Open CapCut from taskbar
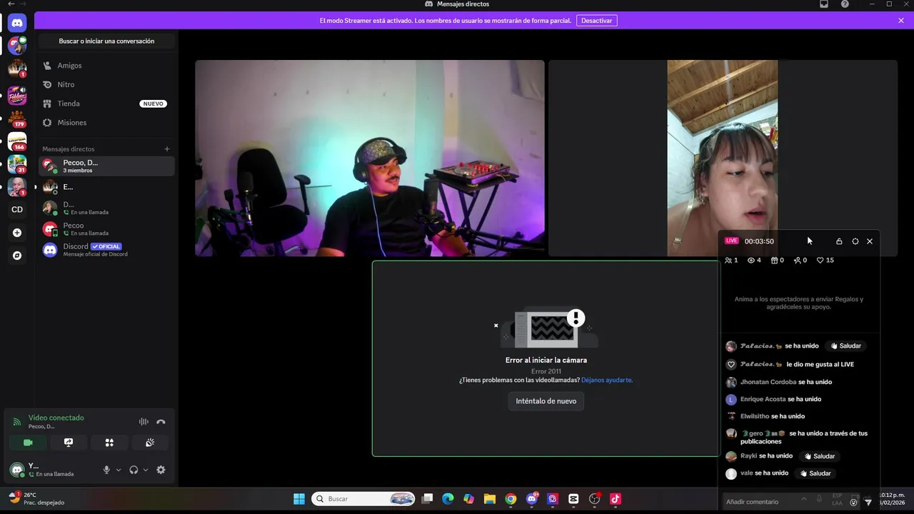 coord(573,499)
